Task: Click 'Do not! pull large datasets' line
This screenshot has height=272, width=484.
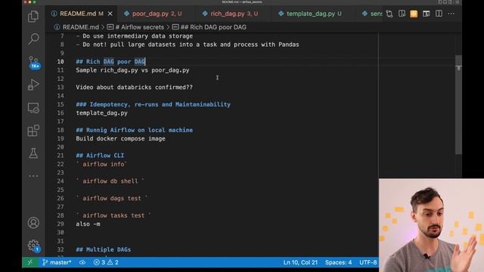Action: click(188, 45)
